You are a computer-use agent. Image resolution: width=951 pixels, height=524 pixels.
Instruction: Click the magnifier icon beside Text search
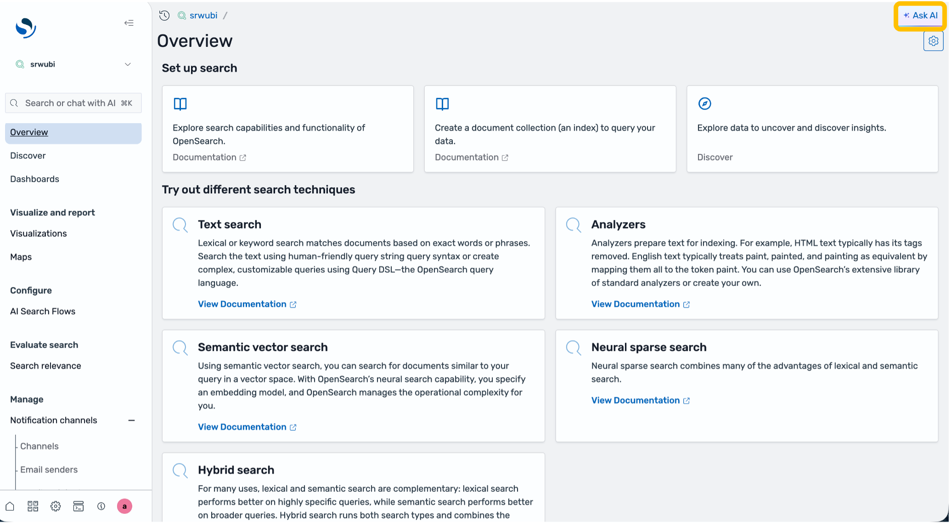click(x=180, y=225)
